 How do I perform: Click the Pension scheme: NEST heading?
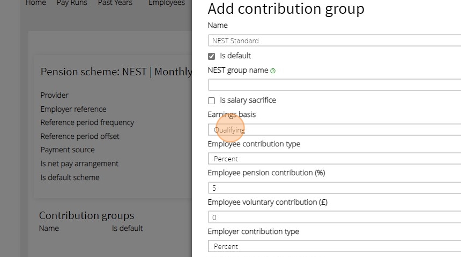tap(116, 72)
